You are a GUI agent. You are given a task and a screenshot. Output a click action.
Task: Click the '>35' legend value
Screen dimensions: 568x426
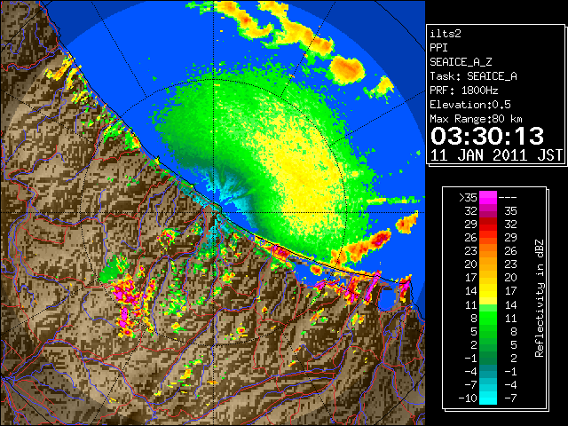tap(468, 198)
